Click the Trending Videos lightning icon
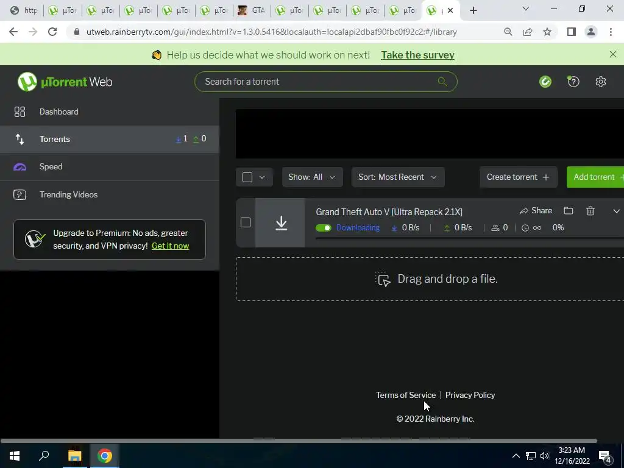This screenshot has width=624, height=468. tap(19, 194)
